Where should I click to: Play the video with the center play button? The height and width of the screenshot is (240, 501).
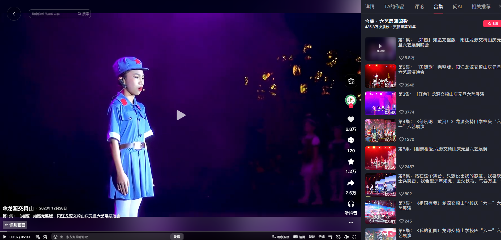point(181,115)
